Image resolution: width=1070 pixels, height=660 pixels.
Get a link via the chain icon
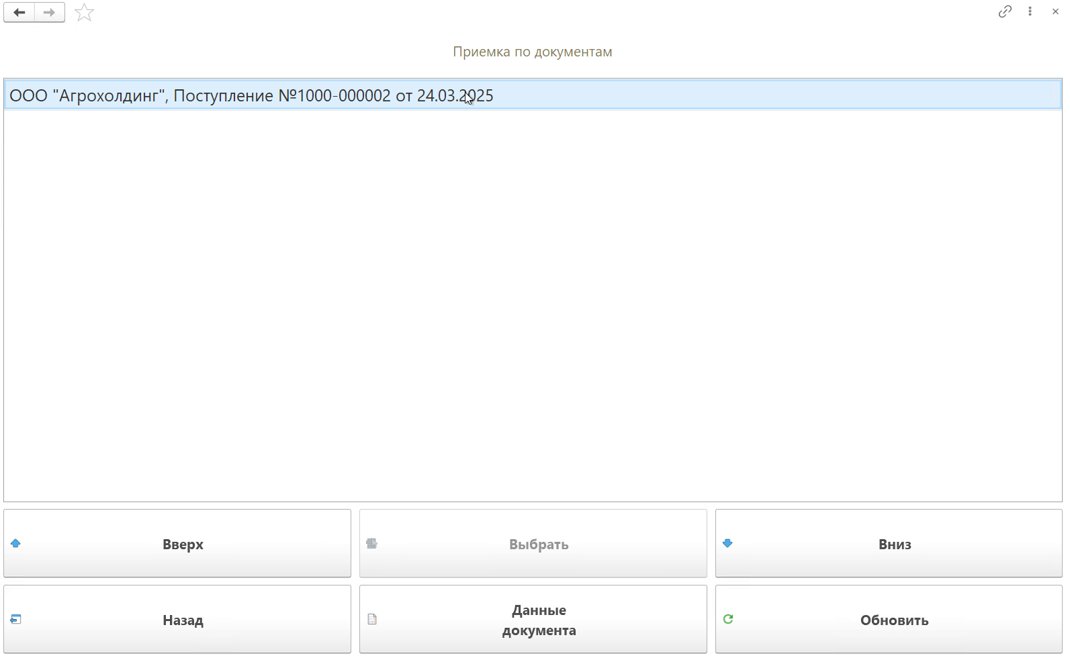(1005, 11)
